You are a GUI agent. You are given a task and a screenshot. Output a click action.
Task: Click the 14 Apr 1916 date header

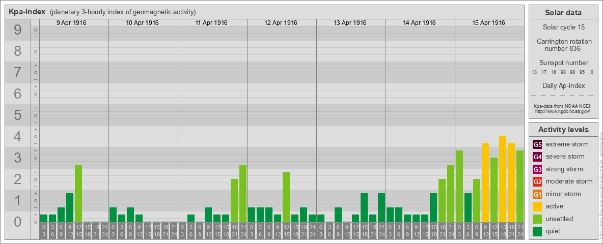[420, 23]
